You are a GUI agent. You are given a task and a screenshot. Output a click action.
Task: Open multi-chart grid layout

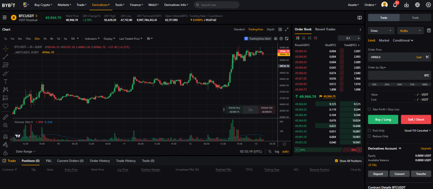(280, 30)
